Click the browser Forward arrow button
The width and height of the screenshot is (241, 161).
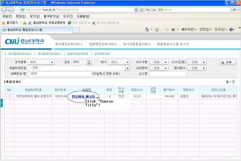11,10
